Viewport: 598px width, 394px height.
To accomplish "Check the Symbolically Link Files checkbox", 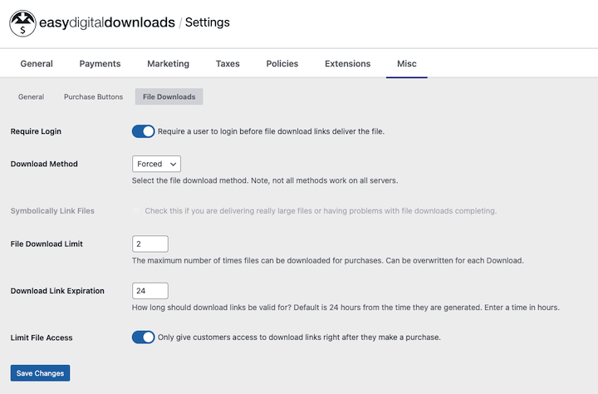I will tap(136, 211).
